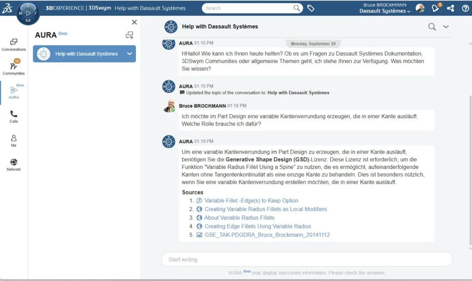Open Communities in the left sidebar
This screenshot has height=281, width=472.
coord(13,67)
